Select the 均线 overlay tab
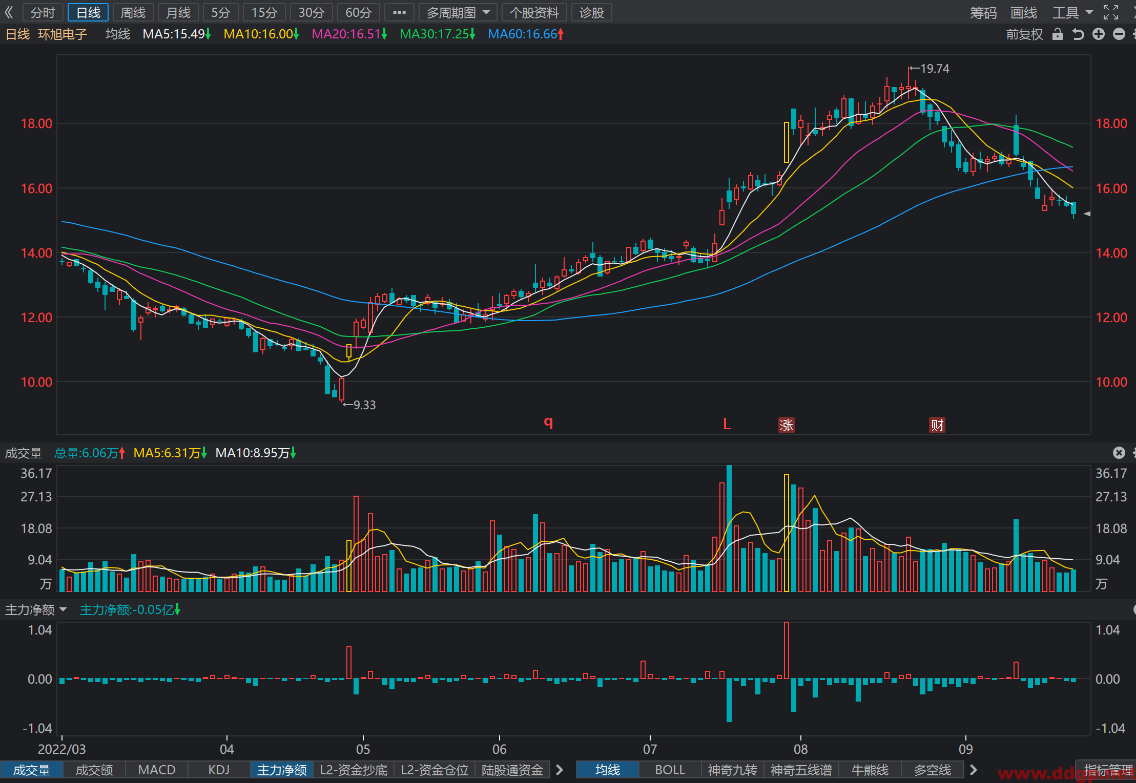1136x783 pixels. pos(608,770)
